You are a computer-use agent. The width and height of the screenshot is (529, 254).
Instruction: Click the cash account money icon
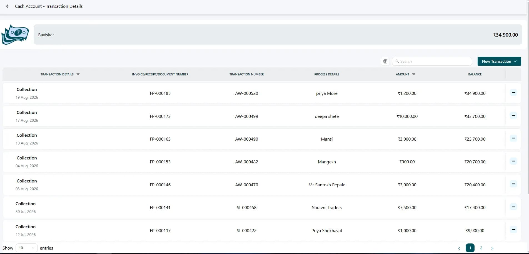(15, 35)
